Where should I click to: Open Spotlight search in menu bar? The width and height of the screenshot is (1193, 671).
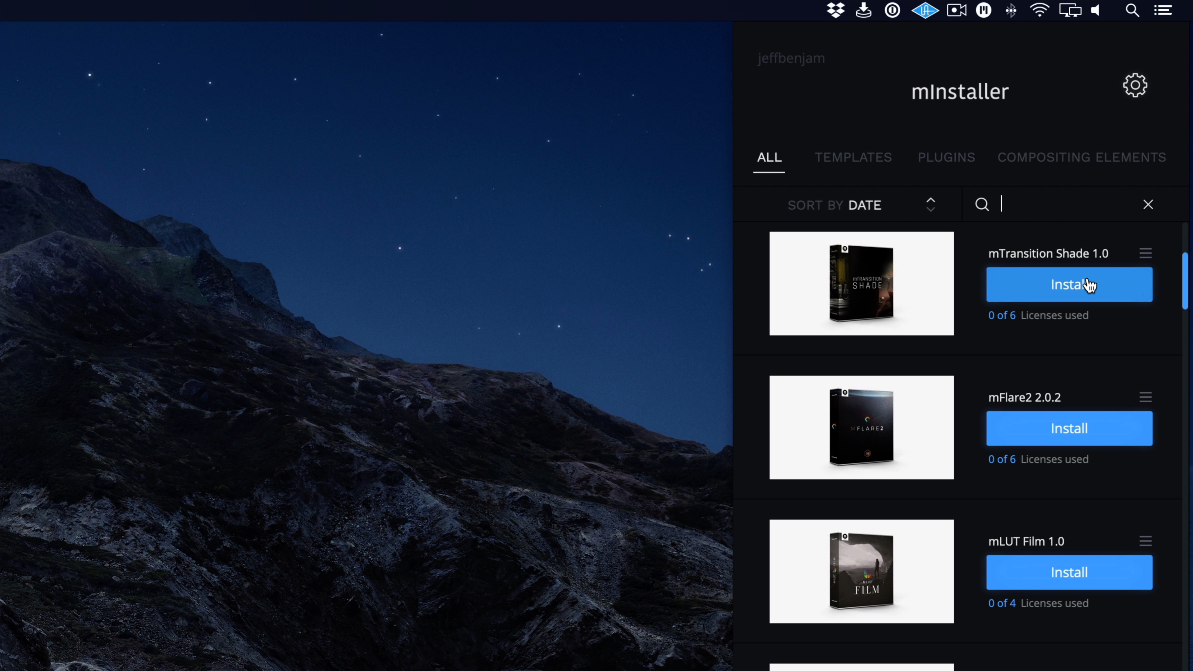[x=1132, y=10]
